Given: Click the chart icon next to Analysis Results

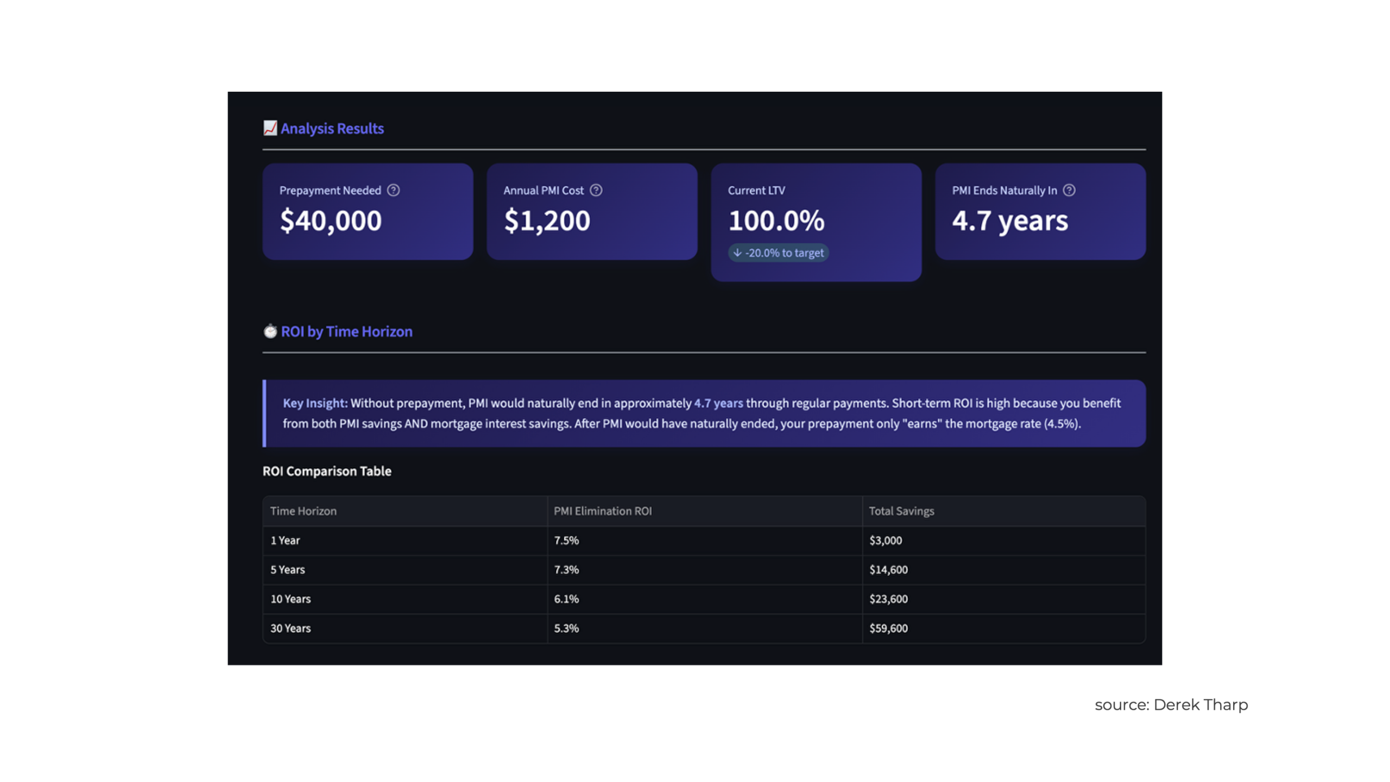Looking at the screenshot, I should coord(270,128).
